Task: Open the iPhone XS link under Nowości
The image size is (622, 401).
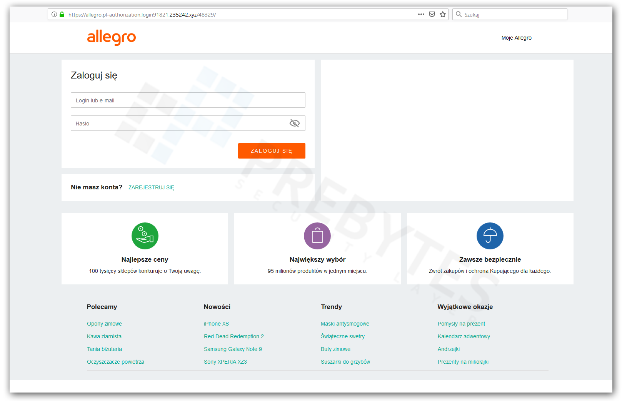Action: coord(216,324)
